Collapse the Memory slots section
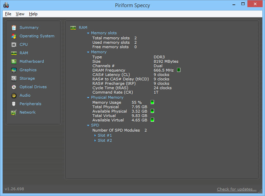Screen dimensions: 265x196 (x=88, y=33)
